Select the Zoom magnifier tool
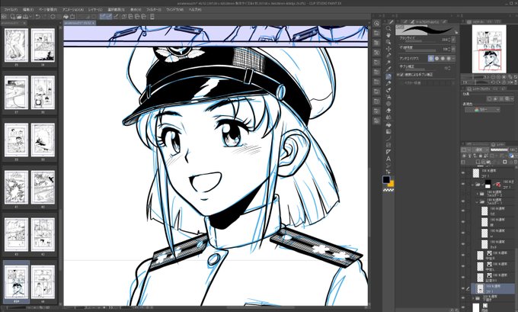Screen dimensions: 518x312 (388, 28)
